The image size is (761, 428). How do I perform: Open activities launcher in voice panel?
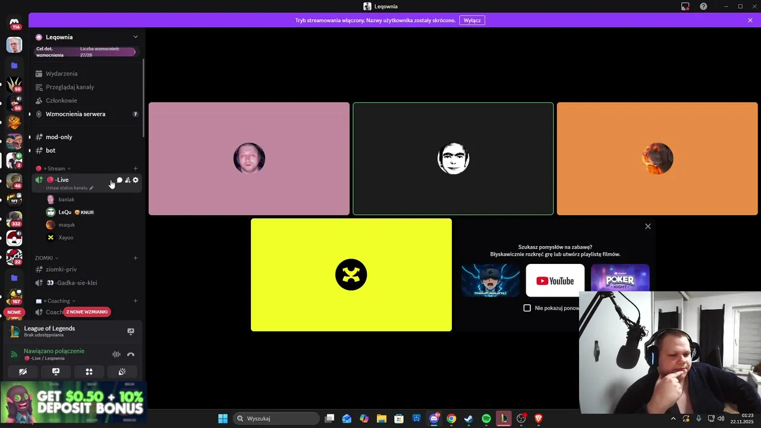(89, 372)
